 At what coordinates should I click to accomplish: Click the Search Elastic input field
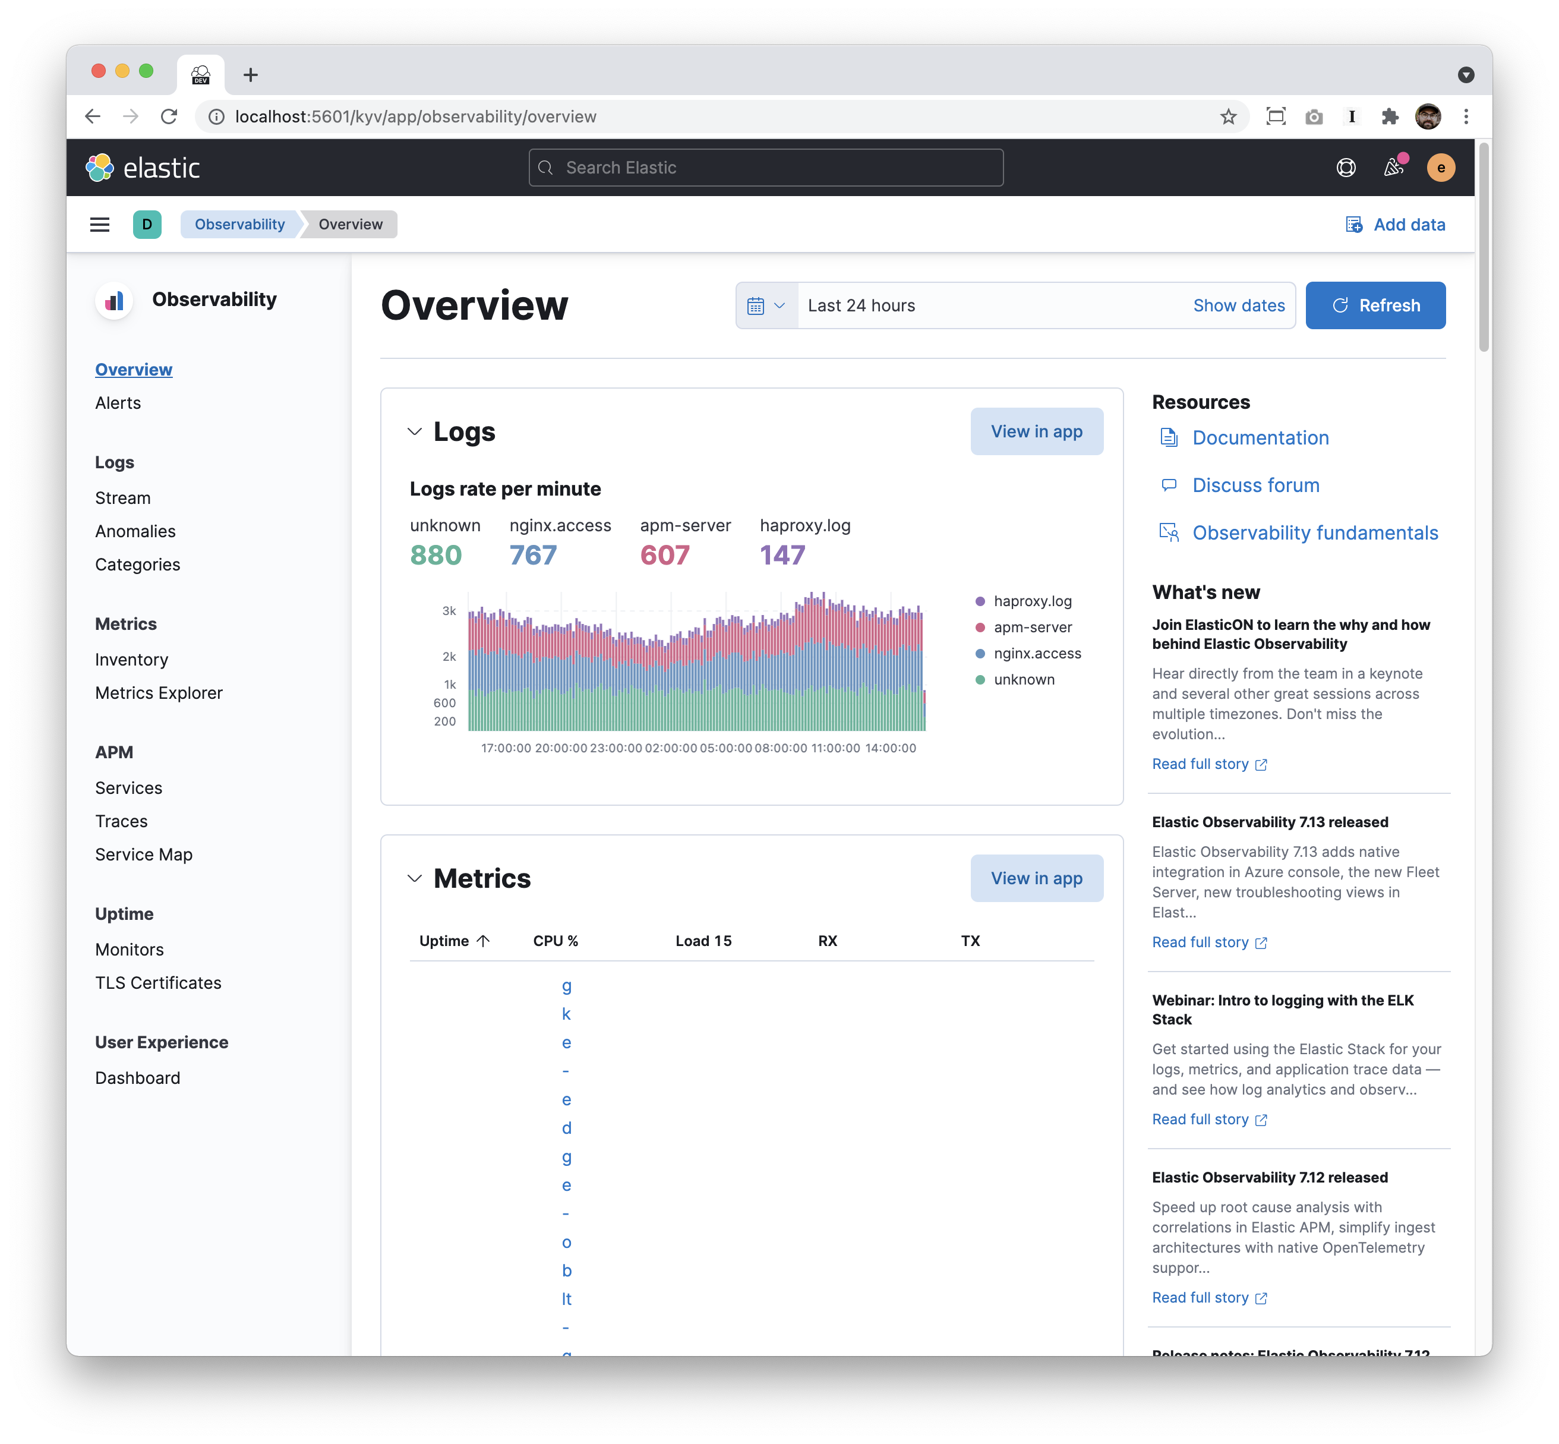[765, 167]
